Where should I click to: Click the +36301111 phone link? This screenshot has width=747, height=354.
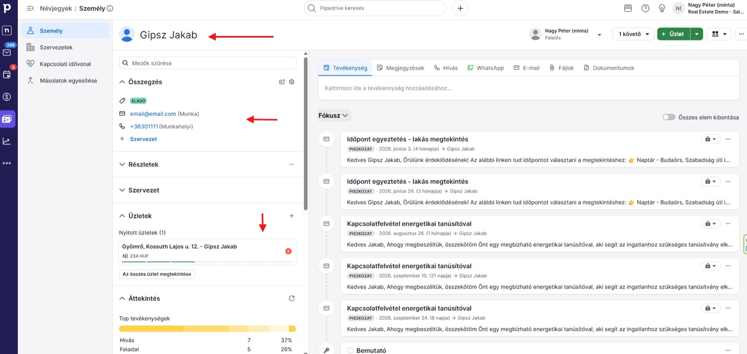coord(144,127)
